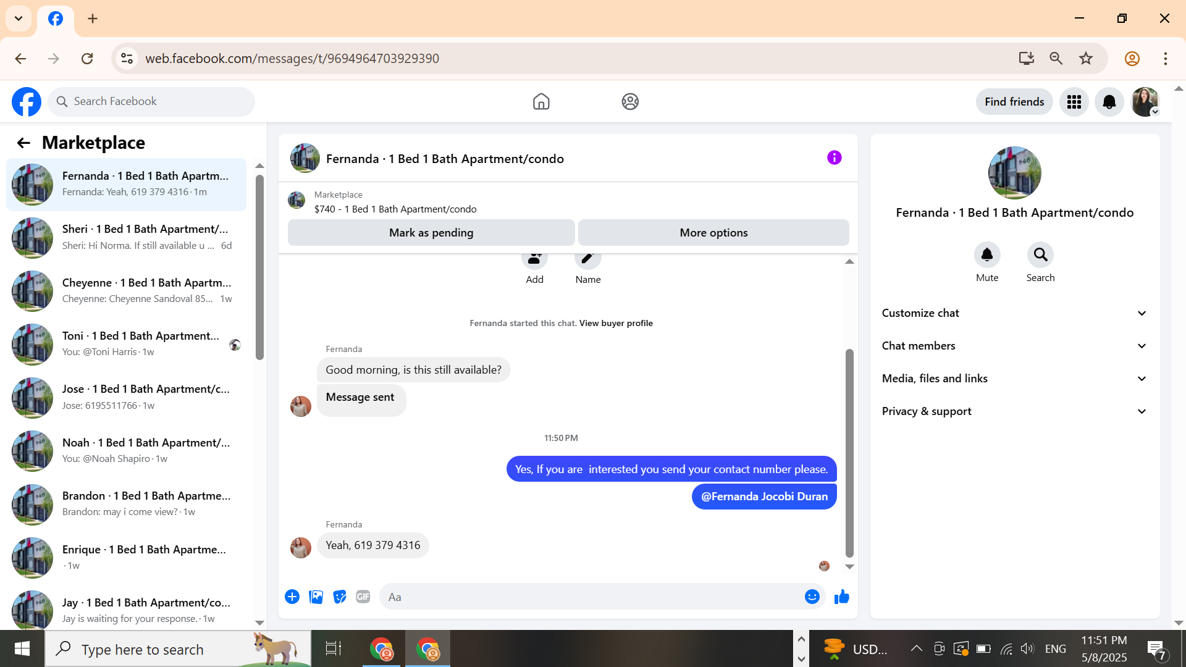The height and width of the screenshot is (667, 1186).
Task: Go back from Marketplace messages
Action: 23,143
